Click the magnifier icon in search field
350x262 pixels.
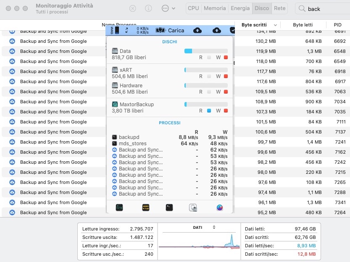click(302, 8)
